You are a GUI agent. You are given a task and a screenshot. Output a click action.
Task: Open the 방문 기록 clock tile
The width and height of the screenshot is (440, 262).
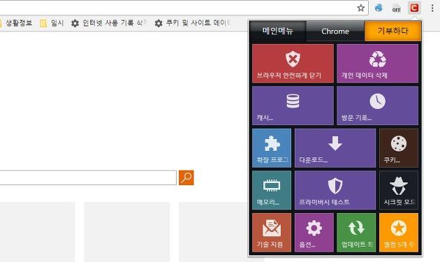coord(377,105)
